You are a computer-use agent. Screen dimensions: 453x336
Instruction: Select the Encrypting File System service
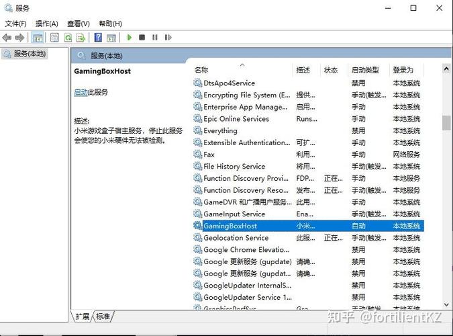click(x=308, y=95)
